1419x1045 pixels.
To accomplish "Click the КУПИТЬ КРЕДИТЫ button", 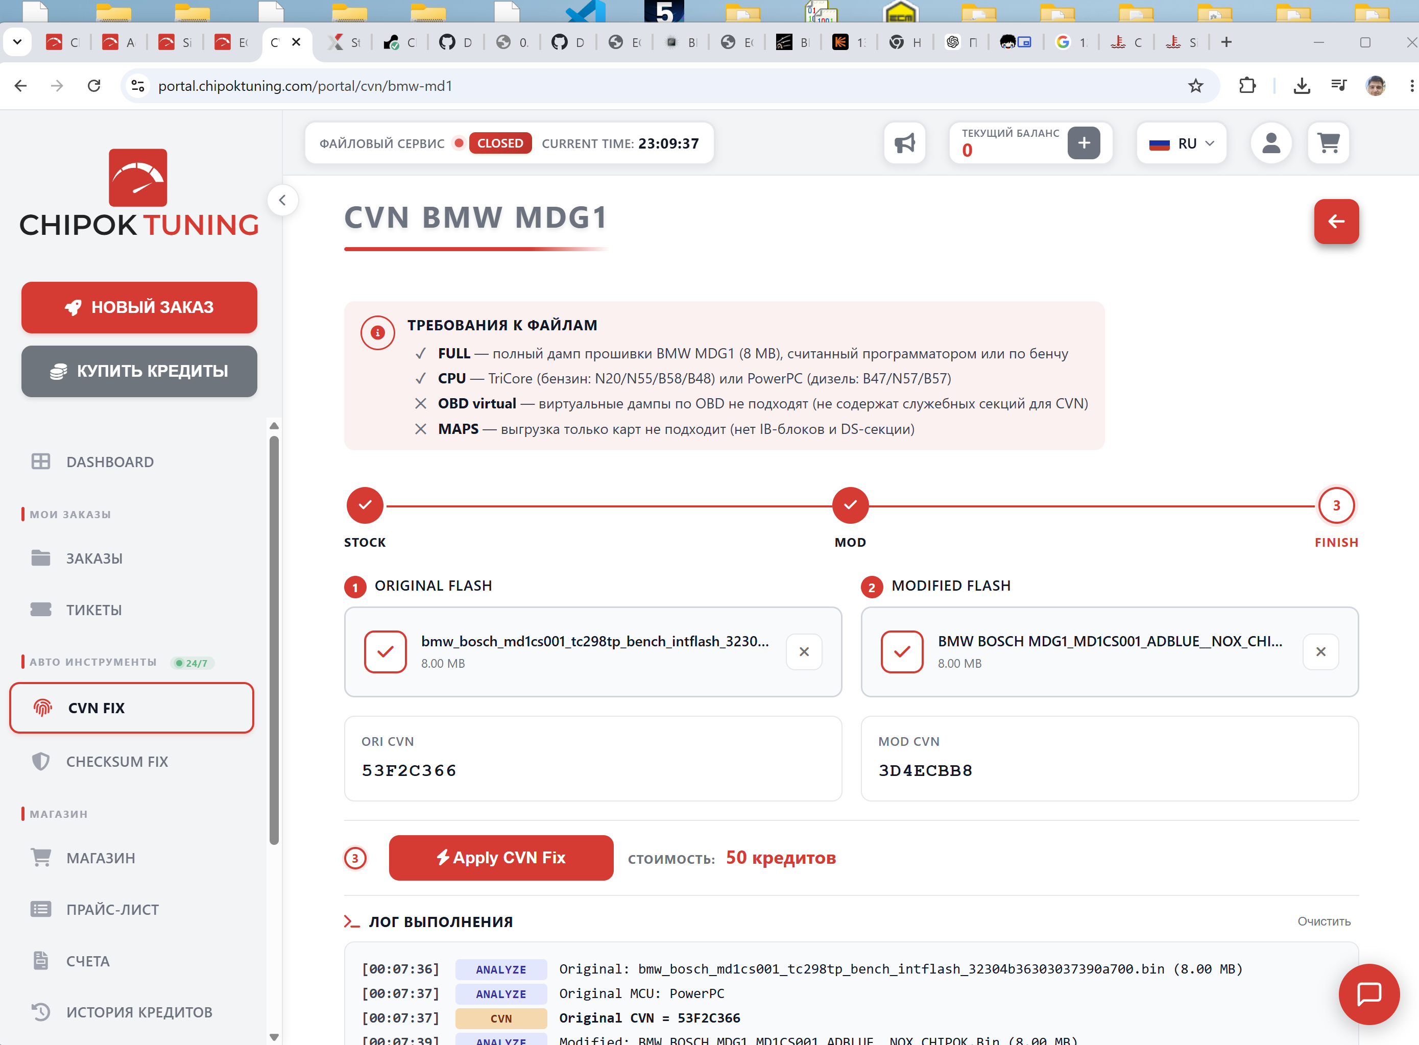I will pyautogui.click(x=139, y=371).
